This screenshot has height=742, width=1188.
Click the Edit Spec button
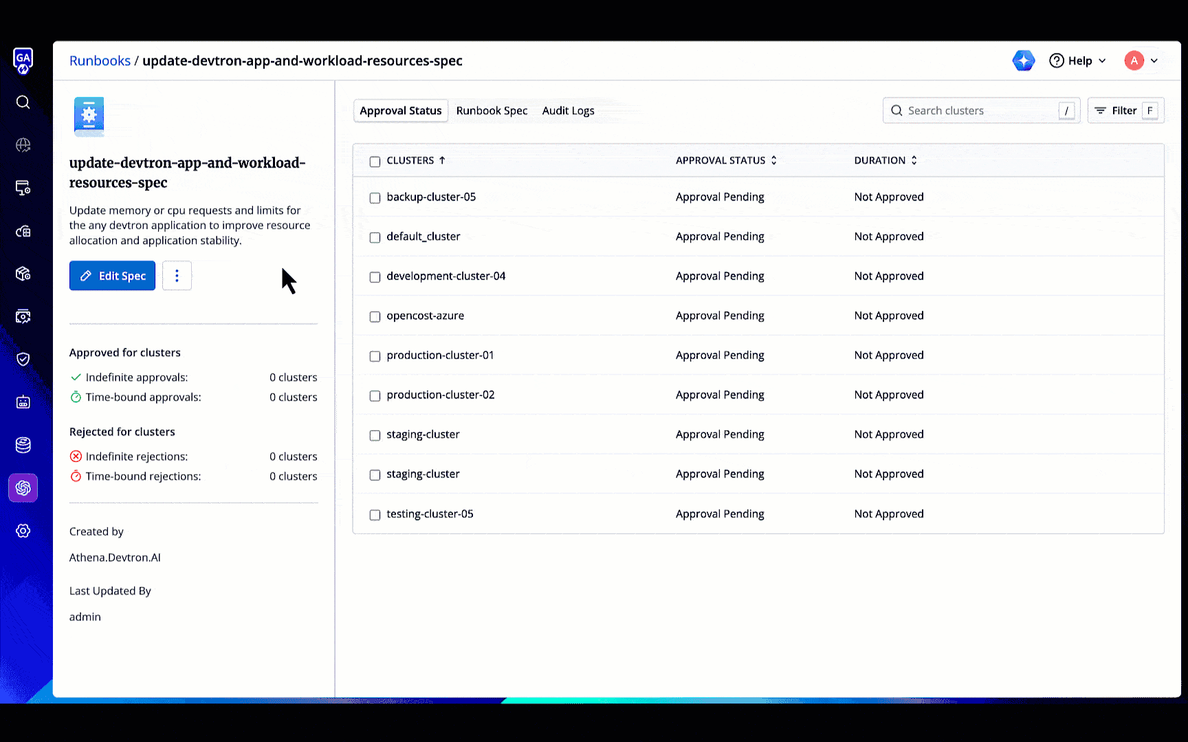pyautogui.click(x=112, y=276)
